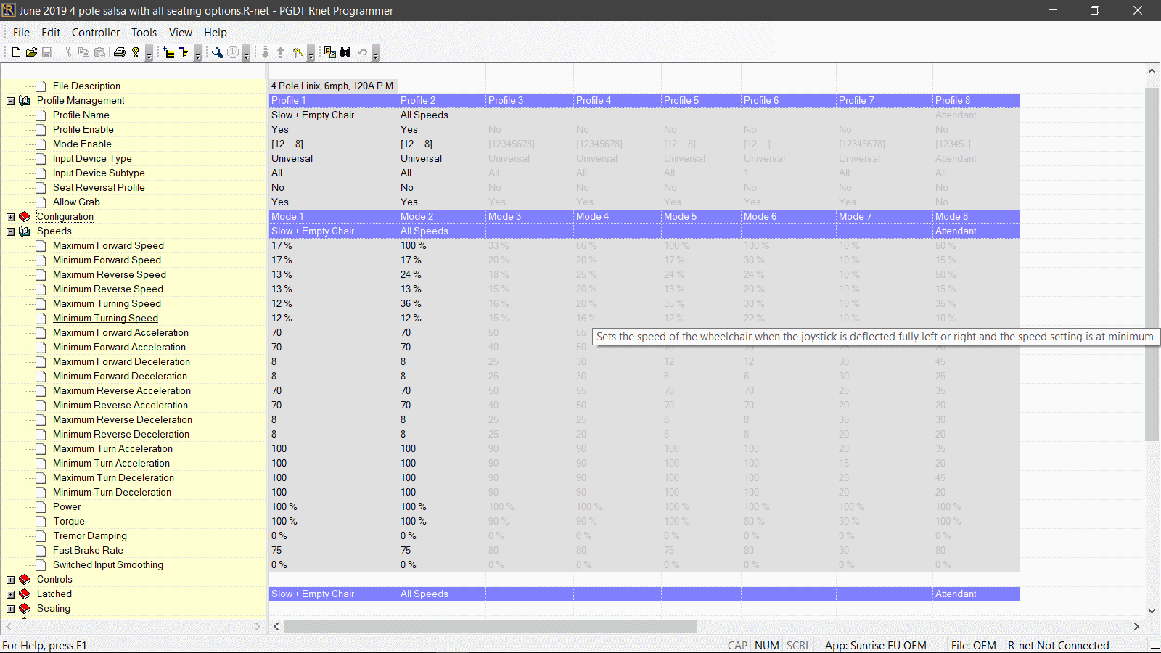Click the open folder toolbar icon
The image size is (1161, 653).
pos(31,52)
